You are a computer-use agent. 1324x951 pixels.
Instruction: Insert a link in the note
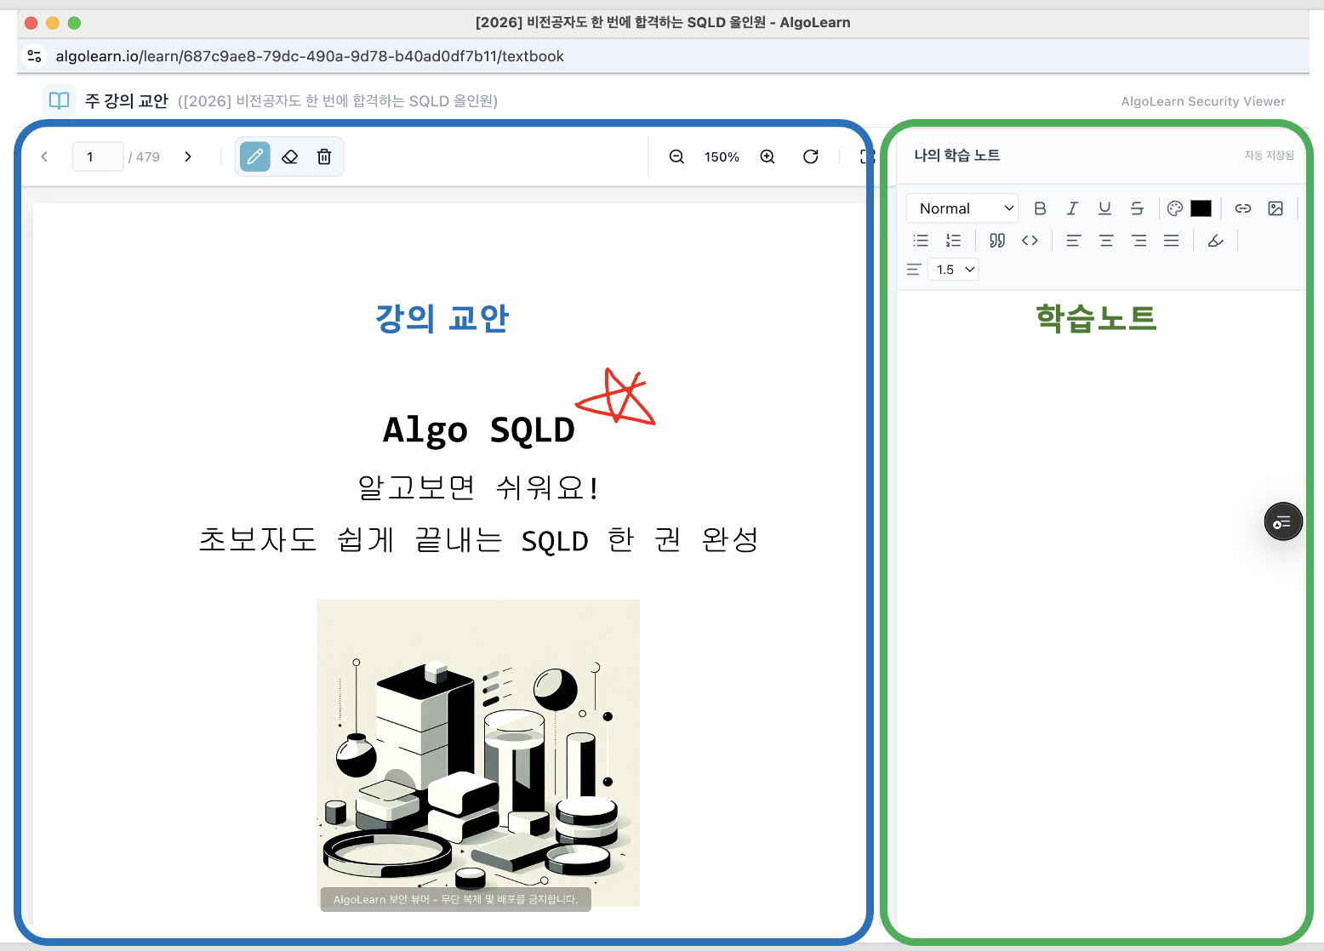1243,208
